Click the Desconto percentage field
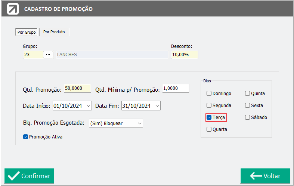The height and width of the screenshot is (186, 294). (185, 55)
